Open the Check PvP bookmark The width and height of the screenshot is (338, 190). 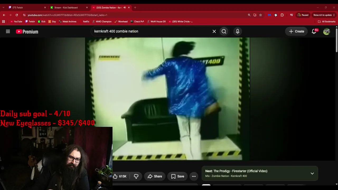pos(137,22)
